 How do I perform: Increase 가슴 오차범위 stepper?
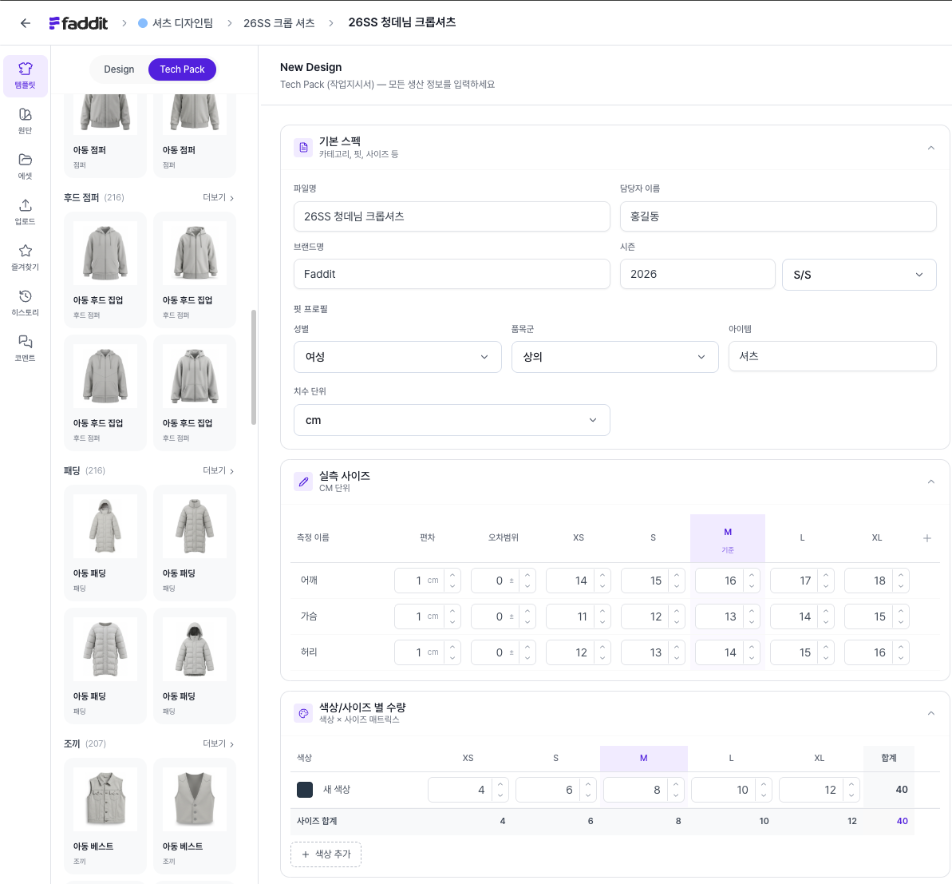pyautogui.click(x=527, y=611)
